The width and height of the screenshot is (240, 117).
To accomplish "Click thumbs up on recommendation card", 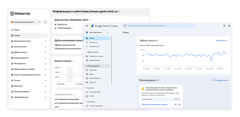I will click(x=175, y=105).
